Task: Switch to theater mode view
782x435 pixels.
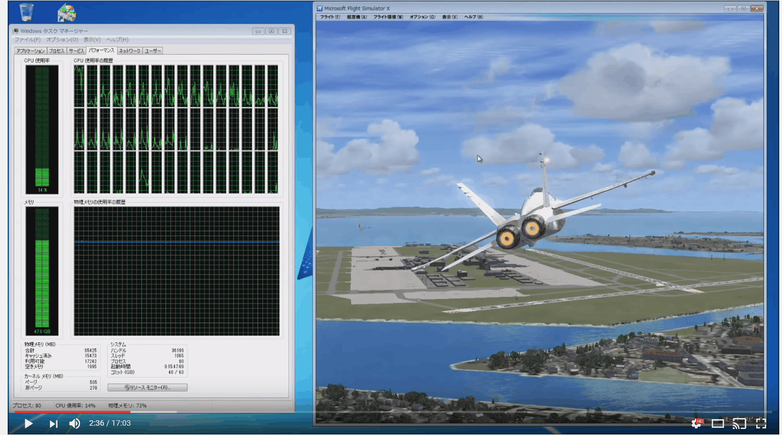Action: [718, 423]
